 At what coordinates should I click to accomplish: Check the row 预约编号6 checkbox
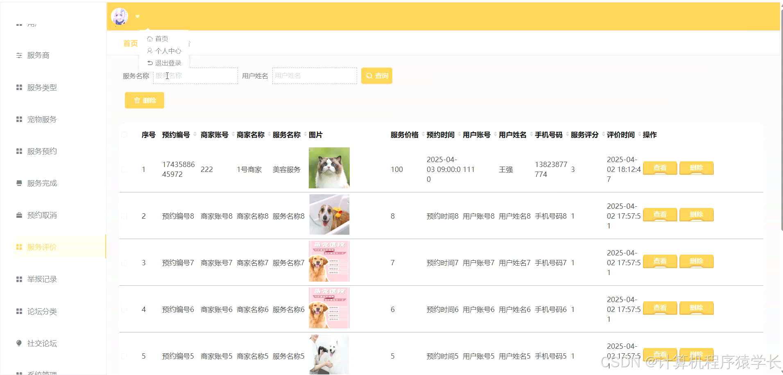point(124,309)
